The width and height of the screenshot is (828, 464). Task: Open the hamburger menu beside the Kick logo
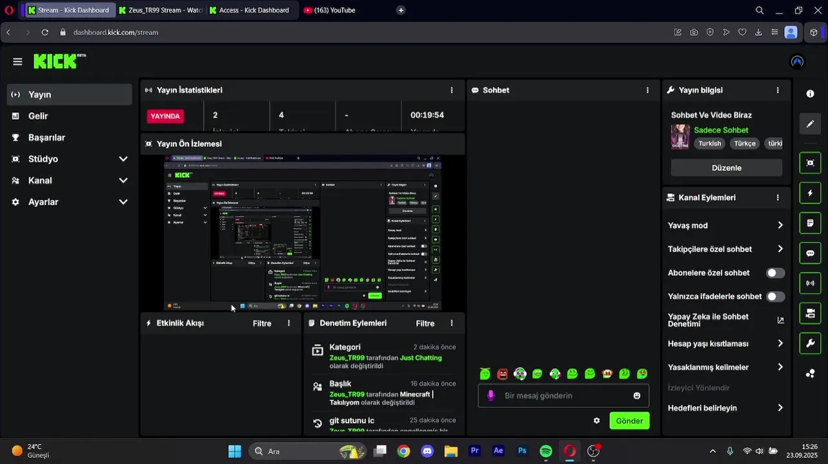(17, 62)
